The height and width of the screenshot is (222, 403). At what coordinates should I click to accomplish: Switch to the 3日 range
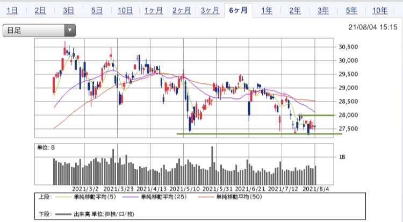(69, 11)
